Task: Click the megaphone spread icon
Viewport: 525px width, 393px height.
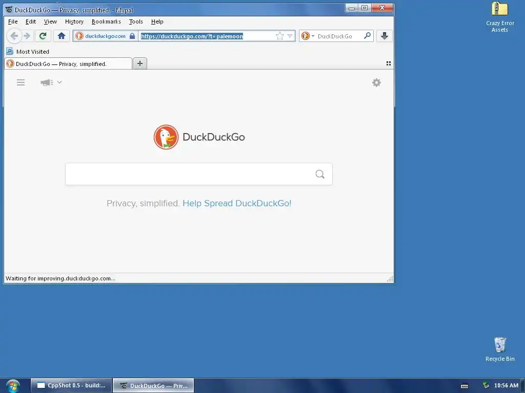Action: click(x=47, y=82)
